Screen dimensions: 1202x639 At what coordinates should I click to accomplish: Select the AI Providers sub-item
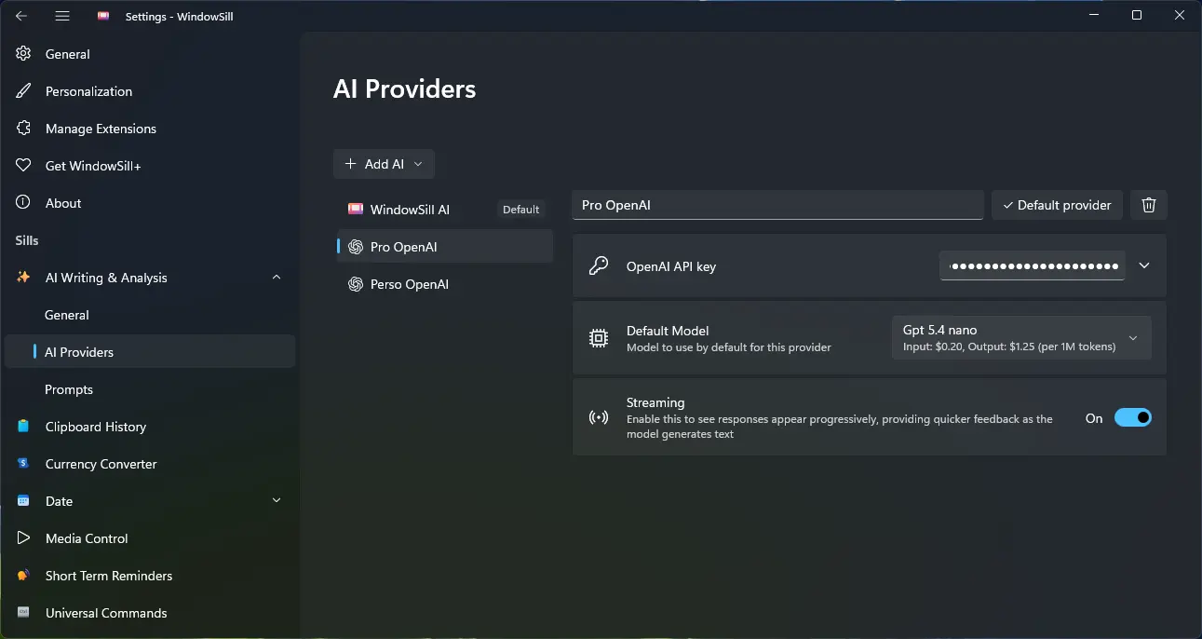pos(150,352)
